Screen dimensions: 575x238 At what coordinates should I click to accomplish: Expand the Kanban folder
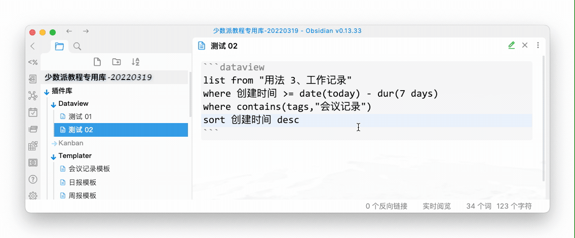[x=54, y=143]
